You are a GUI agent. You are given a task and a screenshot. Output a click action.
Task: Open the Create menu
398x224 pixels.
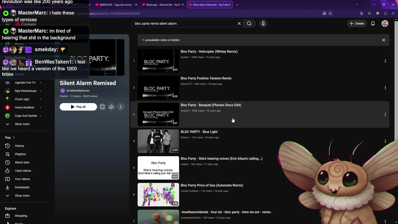tap(357, 23)
